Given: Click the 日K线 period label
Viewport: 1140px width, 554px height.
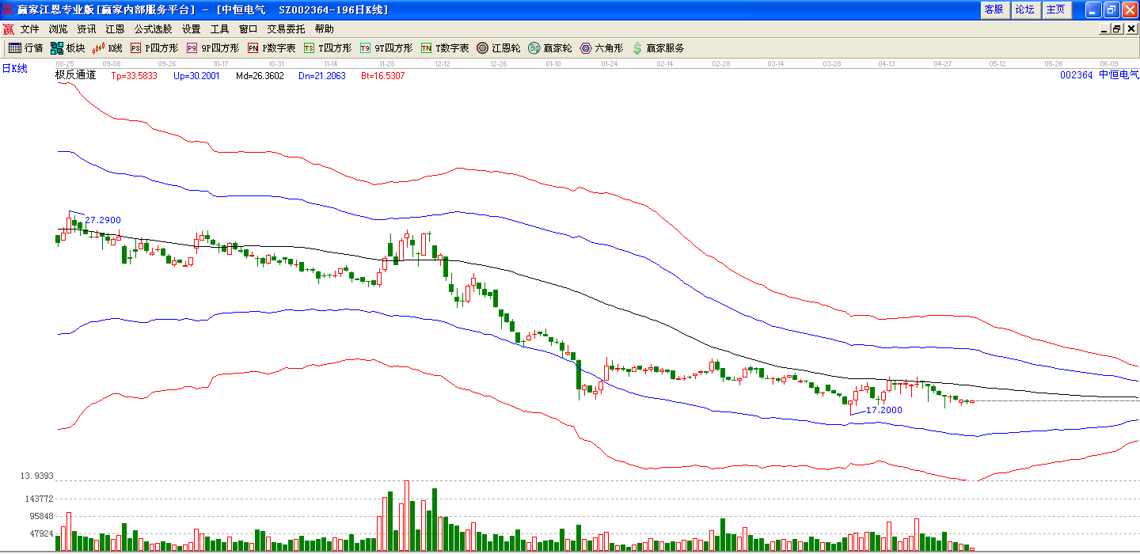Looking at the screenshot, I should tap(14, 69).
